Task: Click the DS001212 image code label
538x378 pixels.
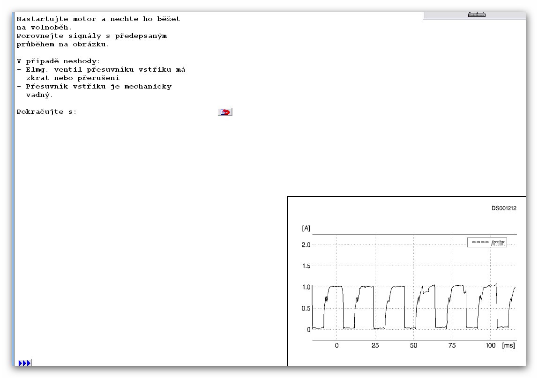Action: click(504, 208)
